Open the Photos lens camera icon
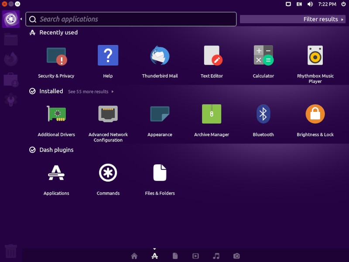The image size is (349, 262). (x=236, y=256)
